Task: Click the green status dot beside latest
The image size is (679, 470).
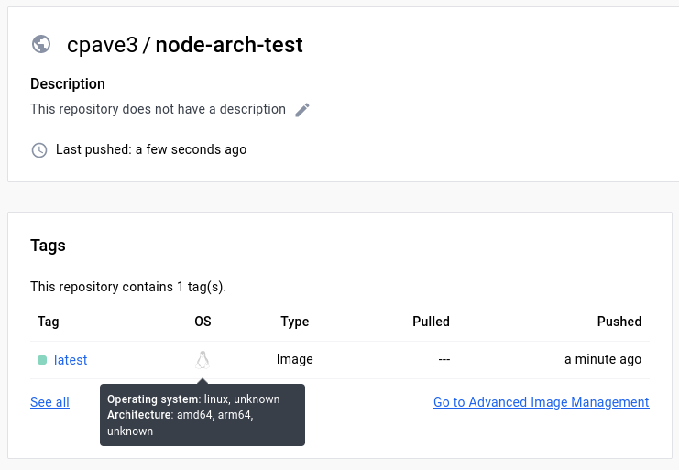Action: 42,360
